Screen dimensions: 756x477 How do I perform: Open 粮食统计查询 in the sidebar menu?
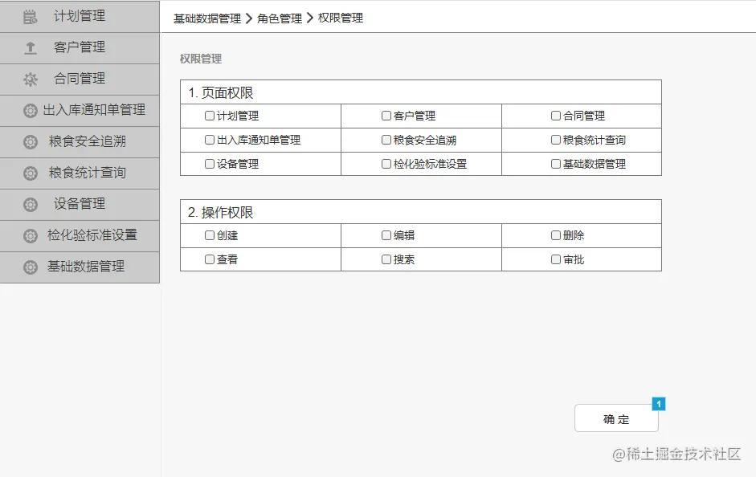(x=80, y=173)
